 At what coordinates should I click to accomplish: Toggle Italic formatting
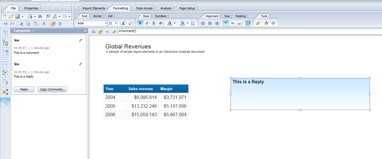point(147,23)
